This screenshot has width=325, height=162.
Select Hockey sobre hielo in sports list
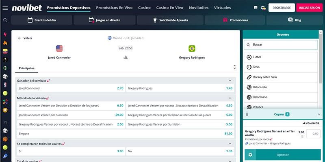click(x=281, y=77)
